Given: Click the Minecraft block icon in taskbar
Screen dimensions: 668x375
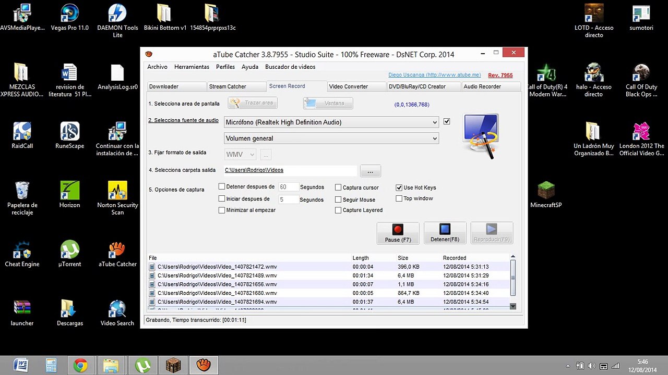Looking at the screenshot, I should tap(173, 366).
